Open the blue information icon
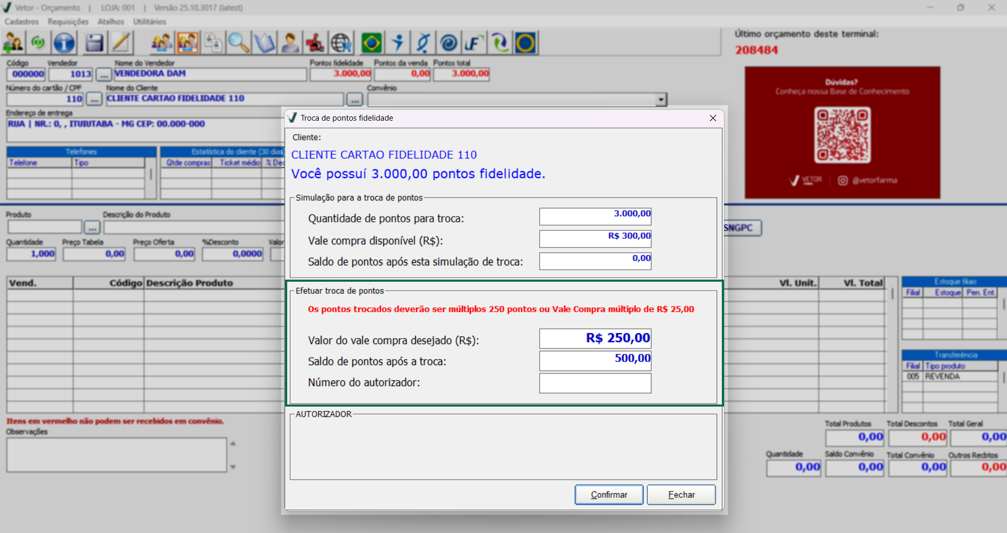Viewport: 1007px width, 533px height. (64, 42)
